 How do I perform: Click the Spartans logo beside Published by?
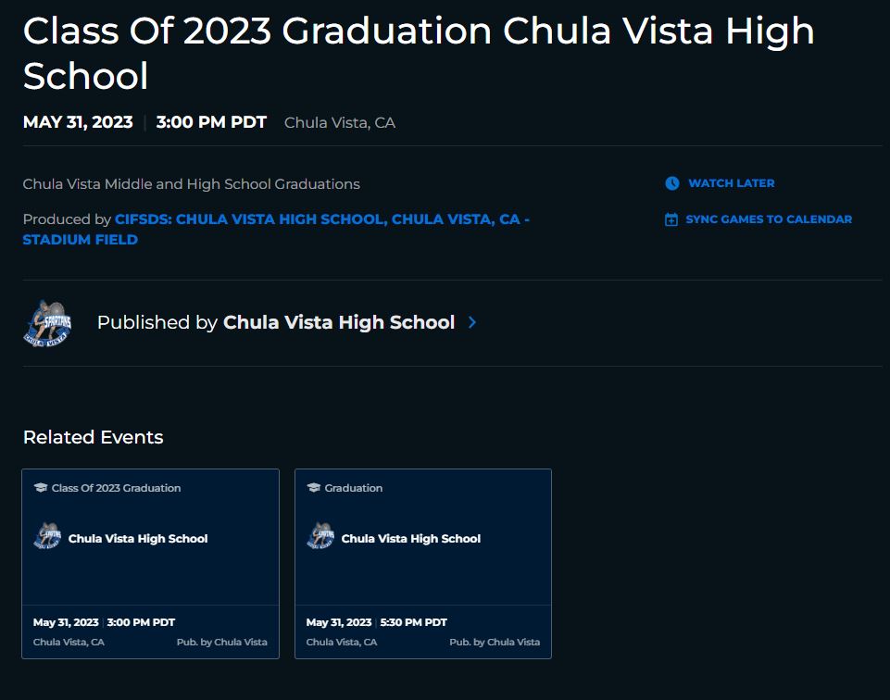pyautogui.click(x=47, y=323)
